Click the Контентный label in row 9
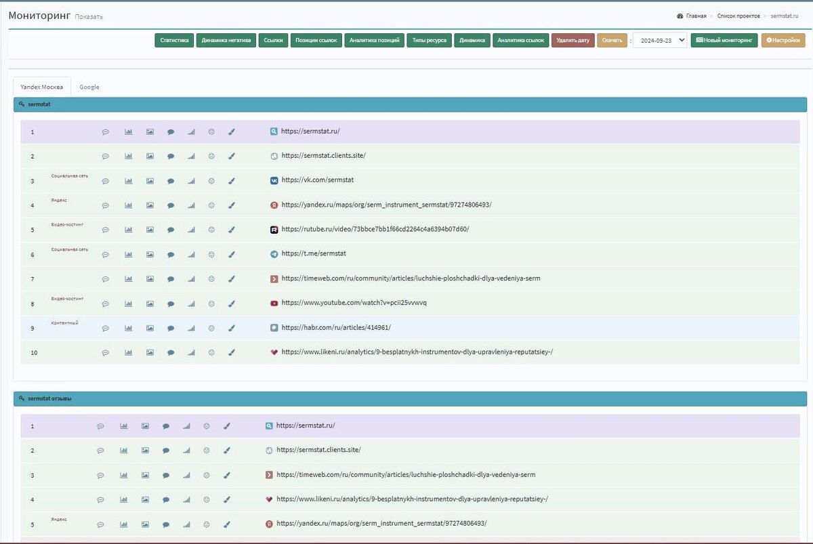 click(64, 322)
